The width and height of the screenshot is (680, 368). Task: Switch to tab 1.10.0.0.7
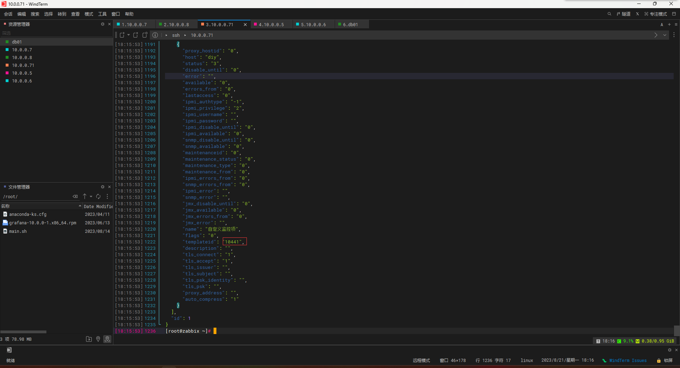(x=134, y=24)
